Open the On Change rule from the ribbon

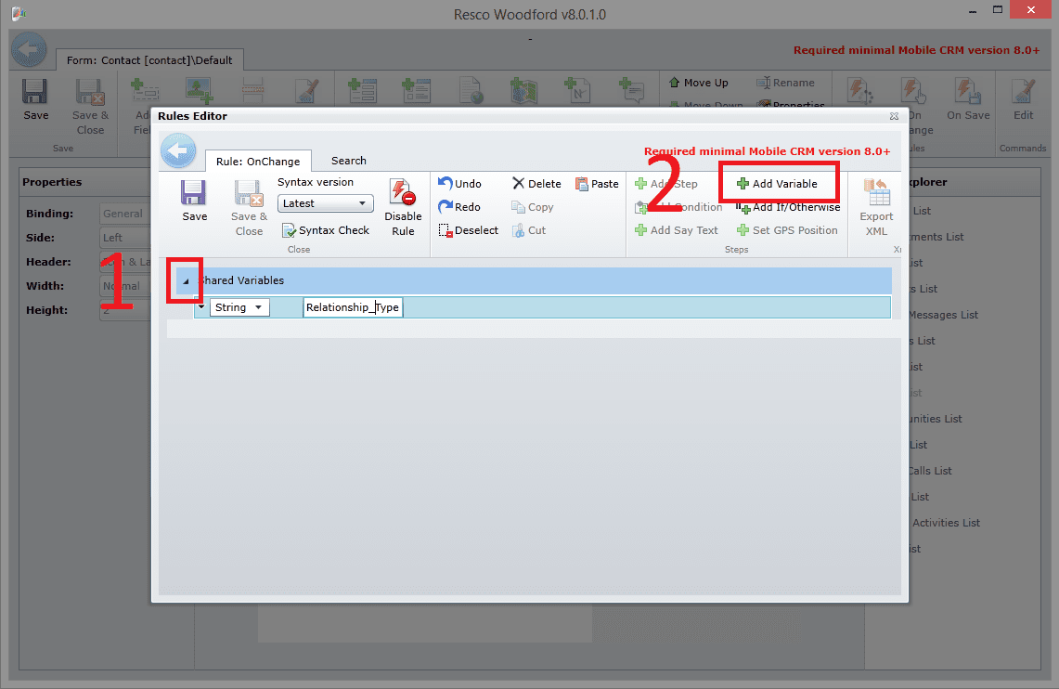pyautogui.click(x=914, y=107)
